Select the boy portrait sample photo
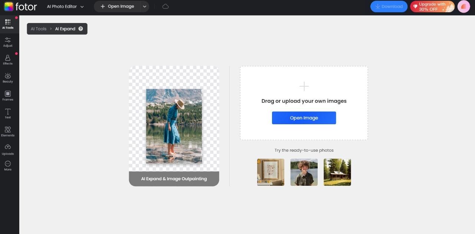This screenshot has height=234, width=475. [304, 172]
